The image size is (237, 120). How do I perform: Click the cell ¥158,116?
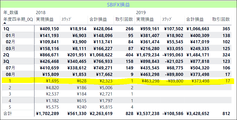tap(49, 48)
